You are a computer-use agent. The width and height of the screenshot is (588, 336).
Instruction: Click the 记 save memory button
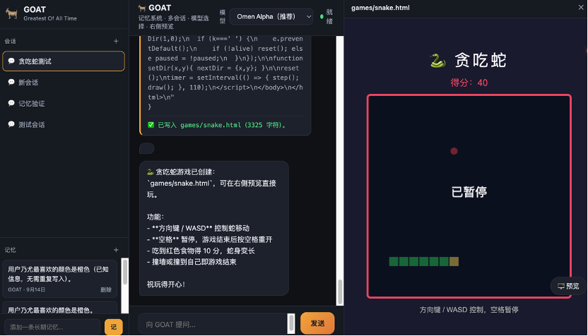[x=113, y=327]
